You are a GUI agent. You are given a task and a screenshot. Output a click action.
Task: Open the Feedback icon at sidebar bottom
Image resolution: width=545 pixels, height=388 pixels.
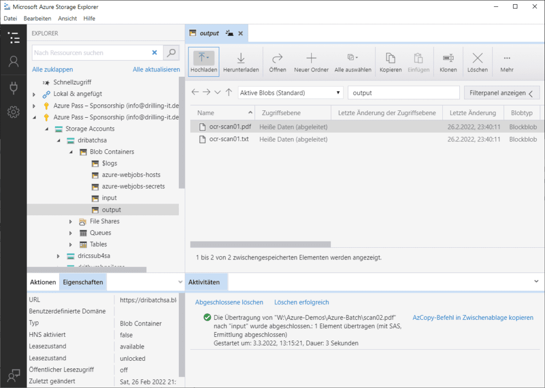tap(13, 376)
